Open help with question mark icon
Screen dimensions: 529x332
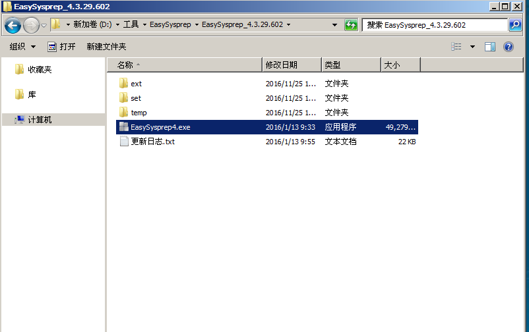click(508, 47)
